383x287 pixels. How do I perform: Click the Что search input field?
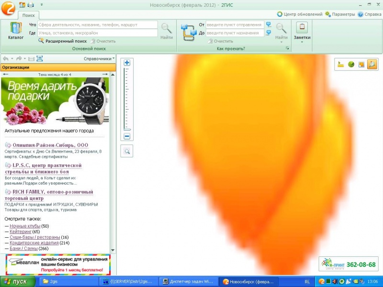(x=98, y=25)
